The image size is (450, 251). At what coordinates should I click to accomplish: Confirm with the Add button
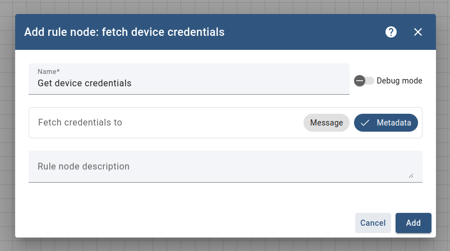coord(413,223)
